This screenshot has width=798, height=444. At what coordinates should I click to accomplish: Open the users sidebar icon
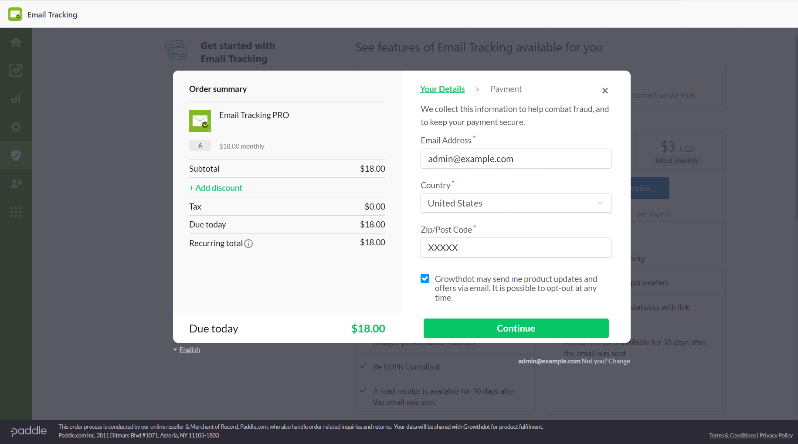coord(16,183)
